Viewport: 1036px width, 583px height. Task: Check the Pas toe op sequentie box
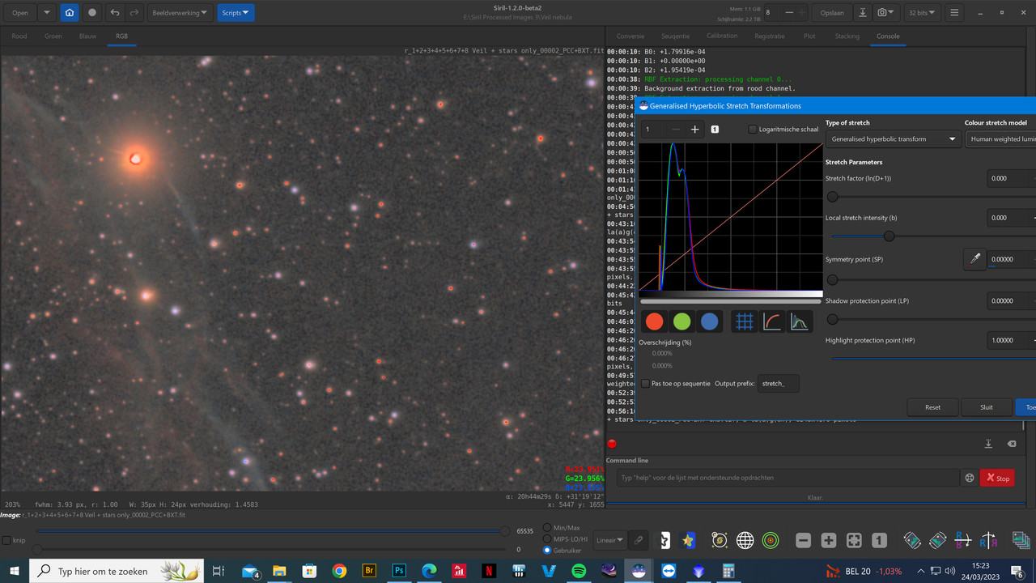tap(645, 384)
